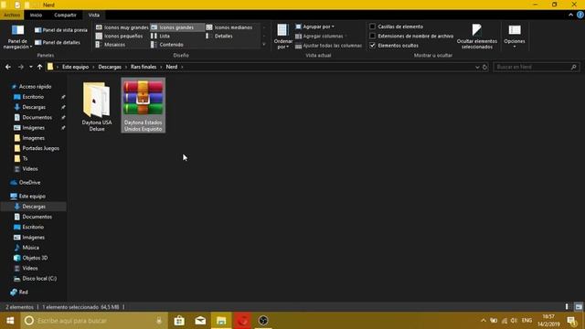The width and height of the screenshot is (585, 329).
Task: Select Lista layout
Action: coord(161,36)
